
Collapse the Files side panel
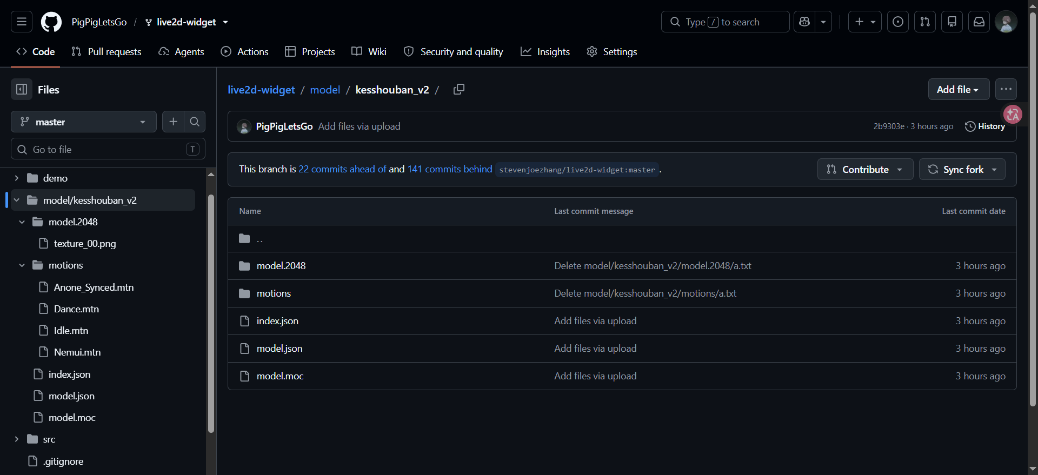(x=22, y=89)
